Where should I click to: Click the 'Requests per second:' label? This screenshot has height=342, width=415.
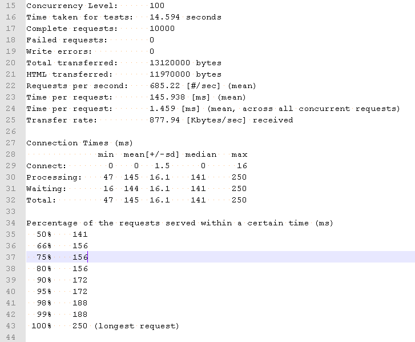tap(77, 86)
